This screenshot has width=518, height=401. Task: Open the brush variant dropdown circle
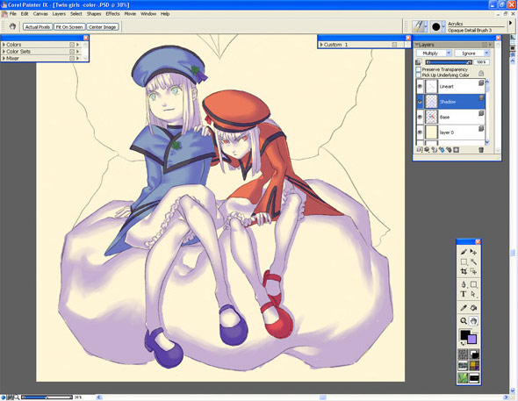tap(438, 26)
